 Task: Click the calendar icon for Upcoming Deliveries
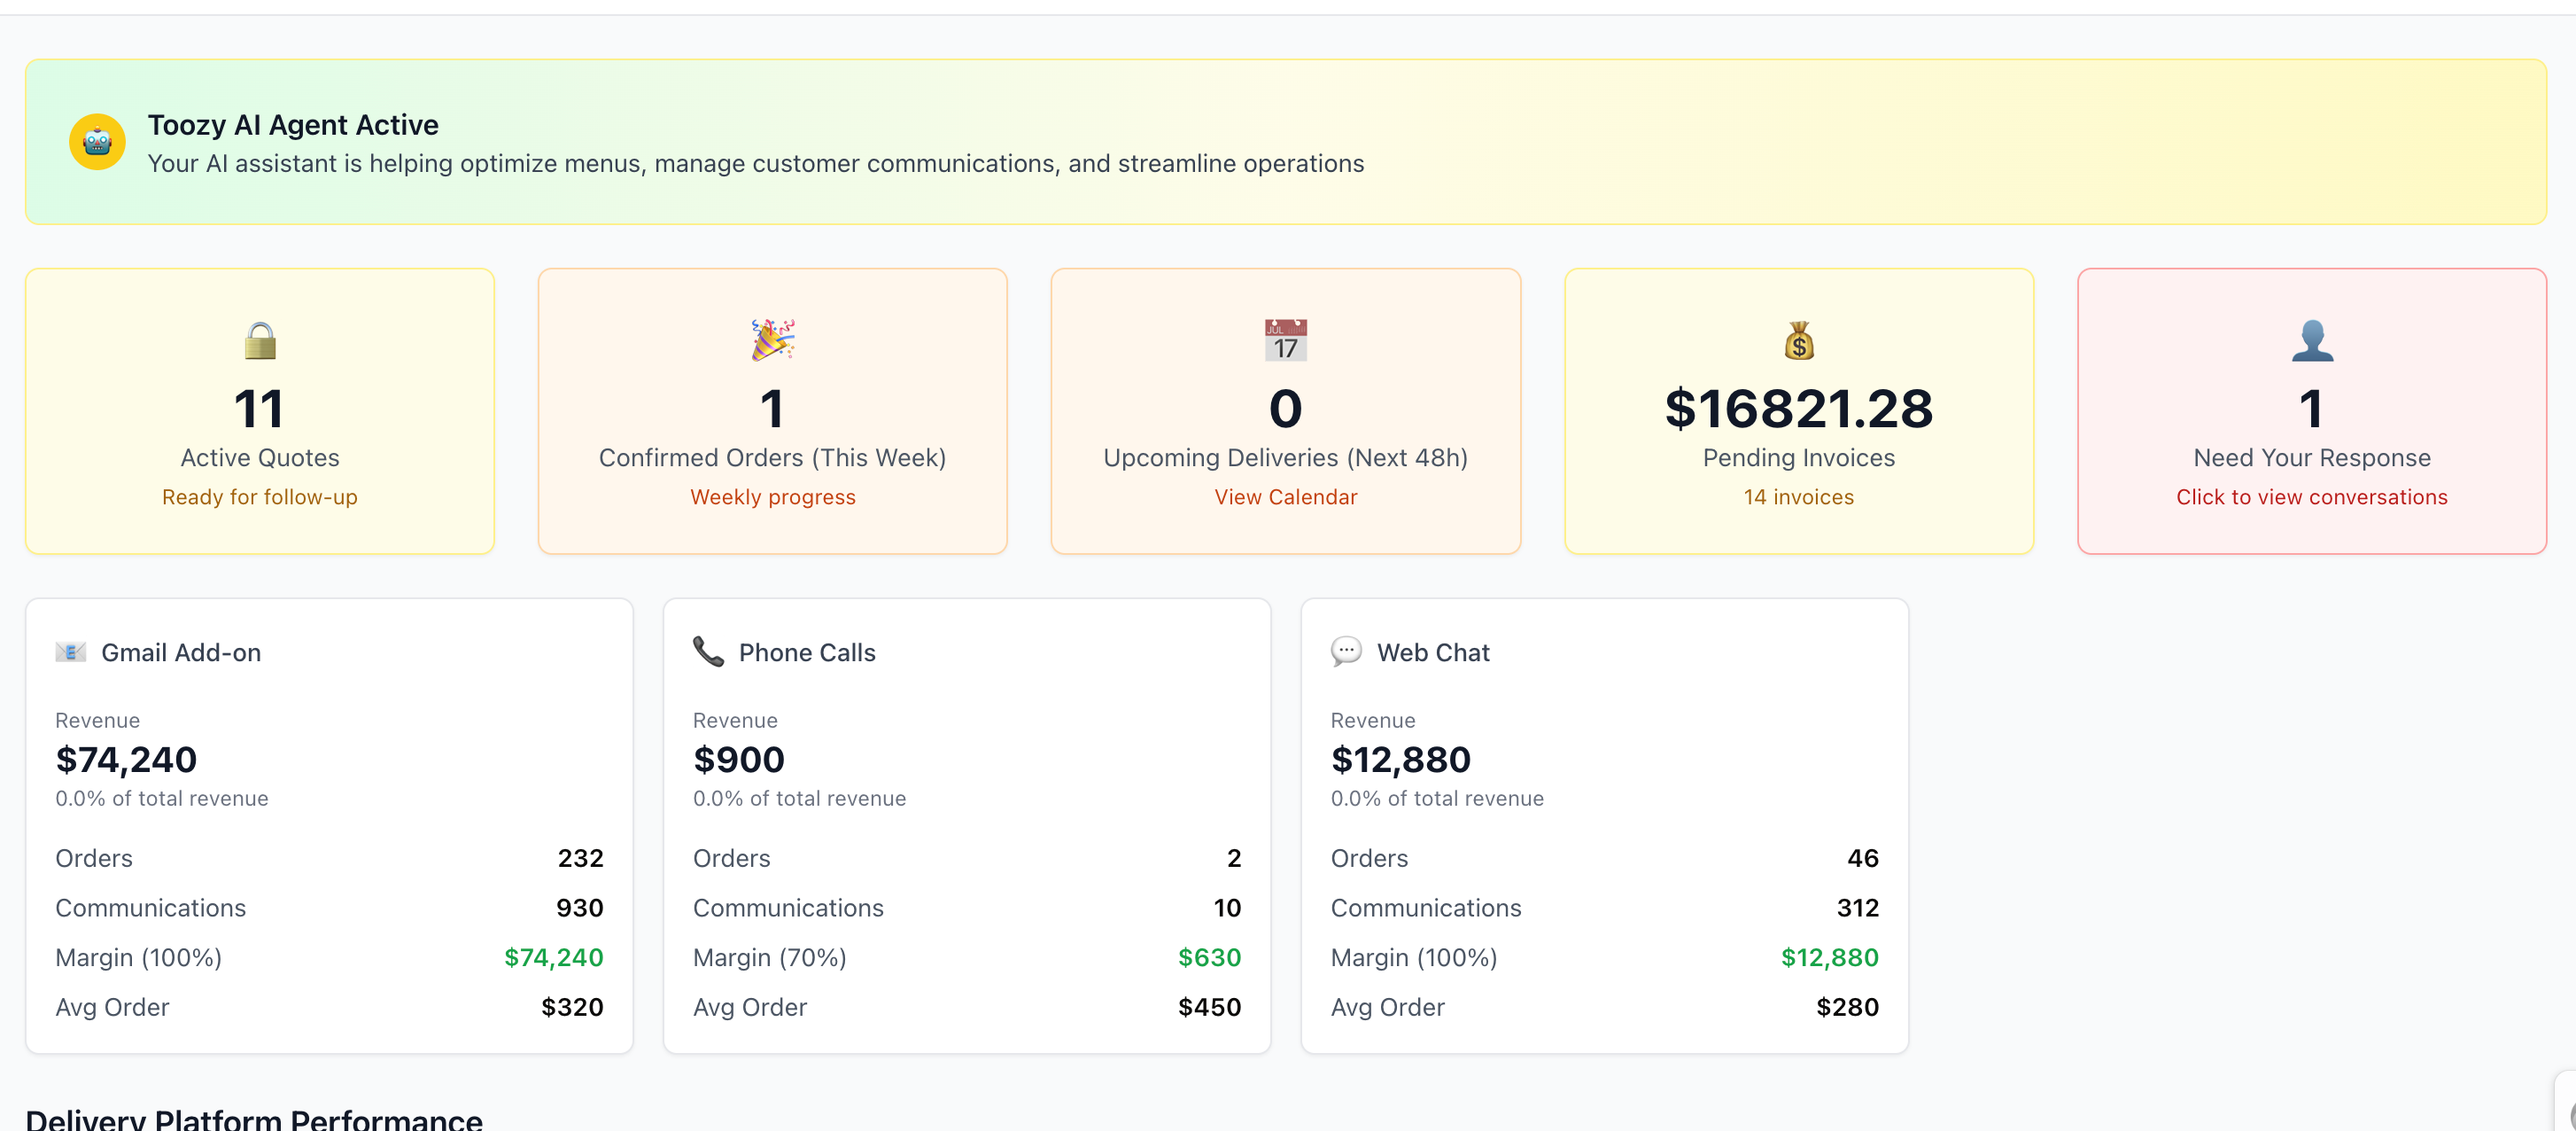(x=1285, y=341)
